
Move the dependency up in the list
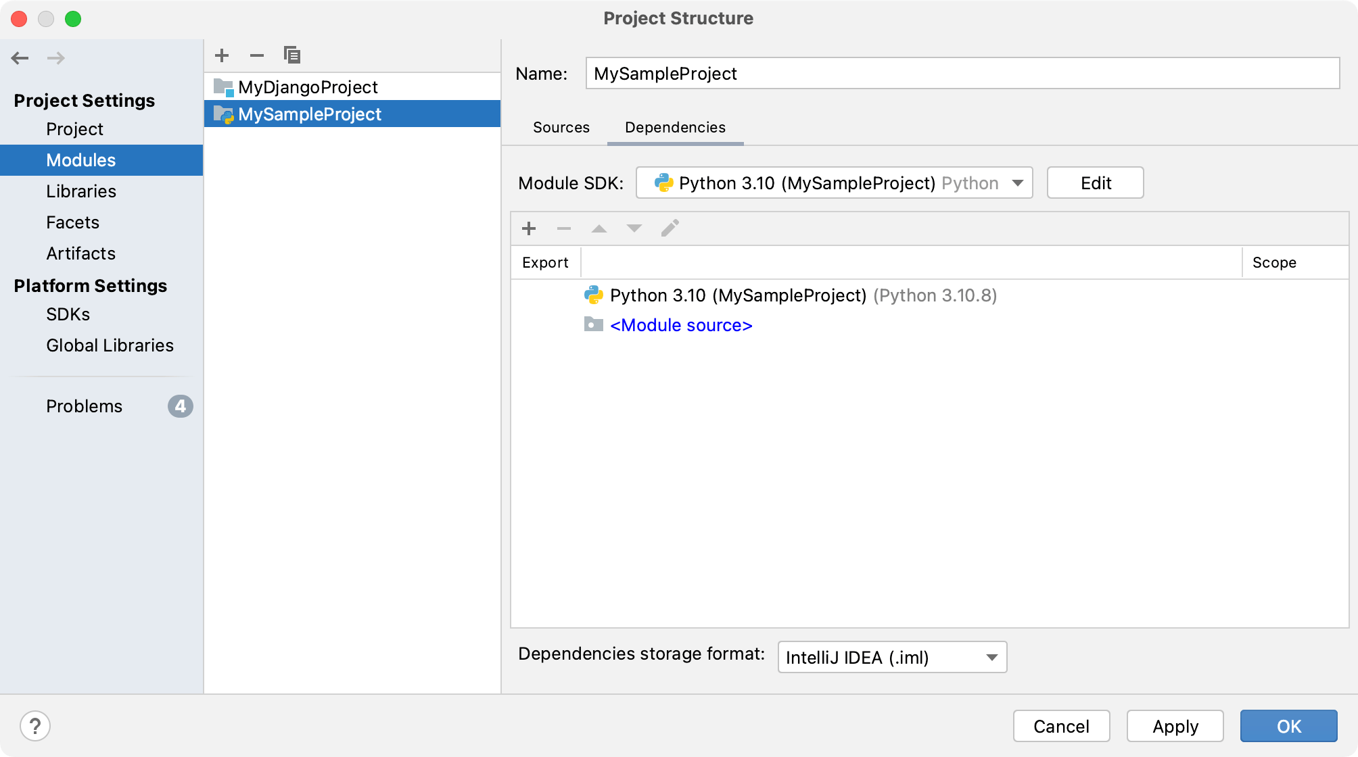click(x=599, y=228)
